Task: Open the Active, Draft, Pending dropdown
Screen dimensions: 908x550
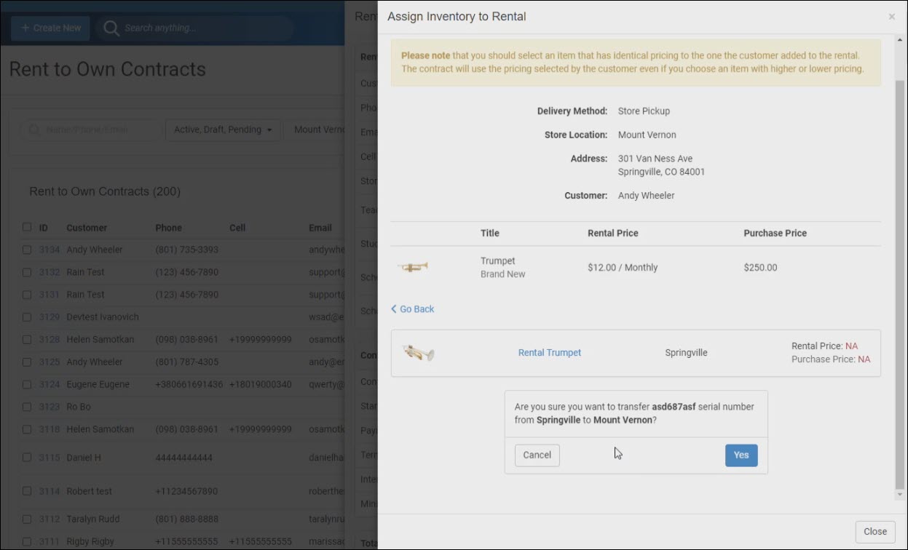Action: click(x=223, y=129)
